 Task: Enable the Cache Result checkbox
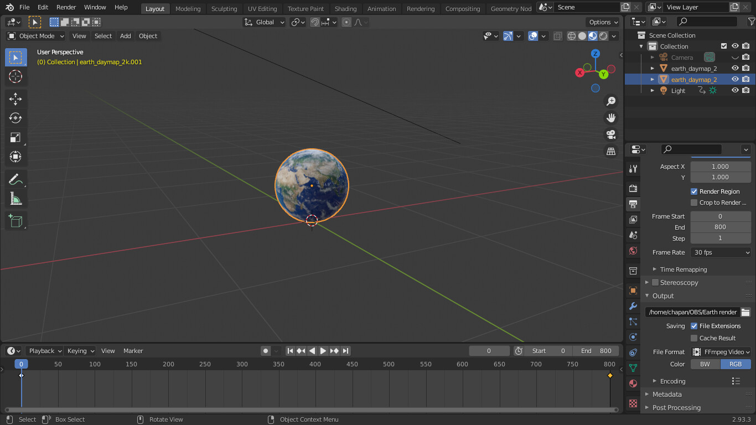tap(694, 338)
